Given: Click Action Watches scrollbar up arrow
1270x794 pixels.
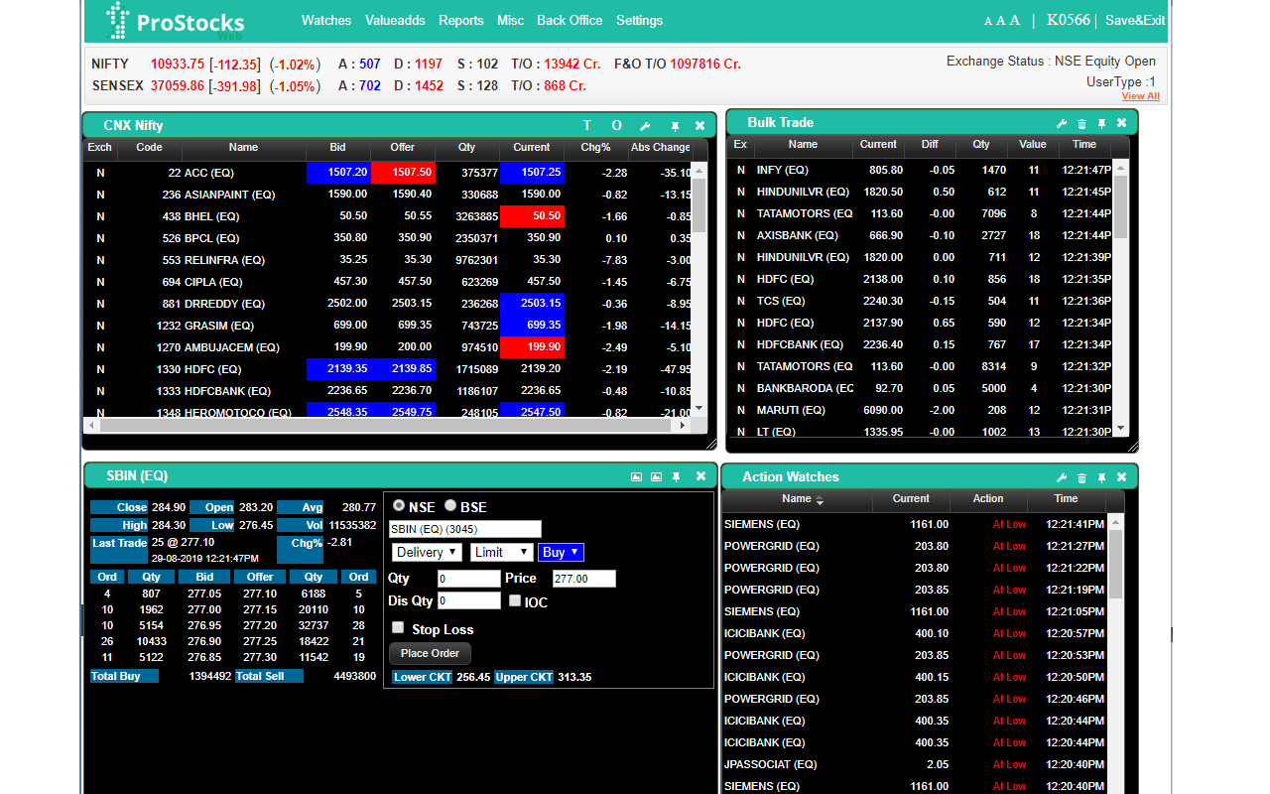Looking at the screenshot, I should point(1116,521).
